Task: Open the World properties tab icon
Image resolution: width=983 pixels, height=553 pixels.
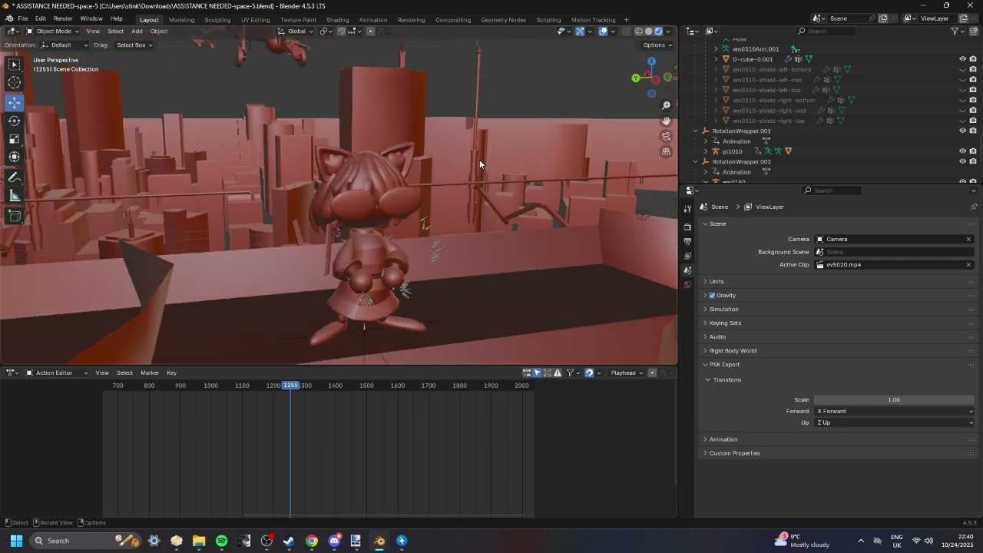Action: click(687, 285)
